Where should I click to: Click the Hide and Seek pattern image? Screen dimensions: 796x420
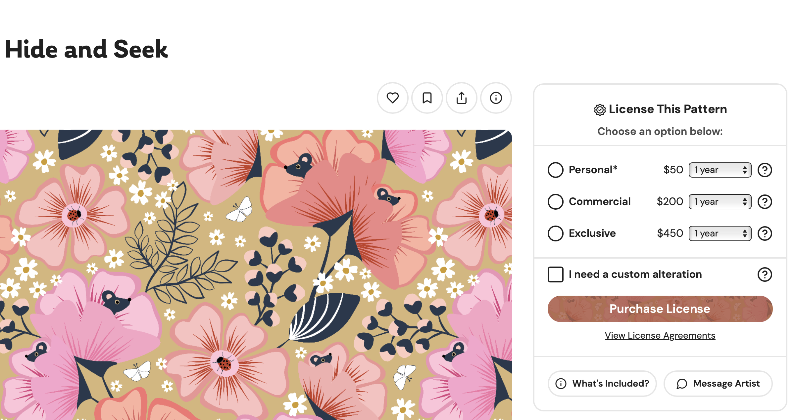[x=256, y=274]
